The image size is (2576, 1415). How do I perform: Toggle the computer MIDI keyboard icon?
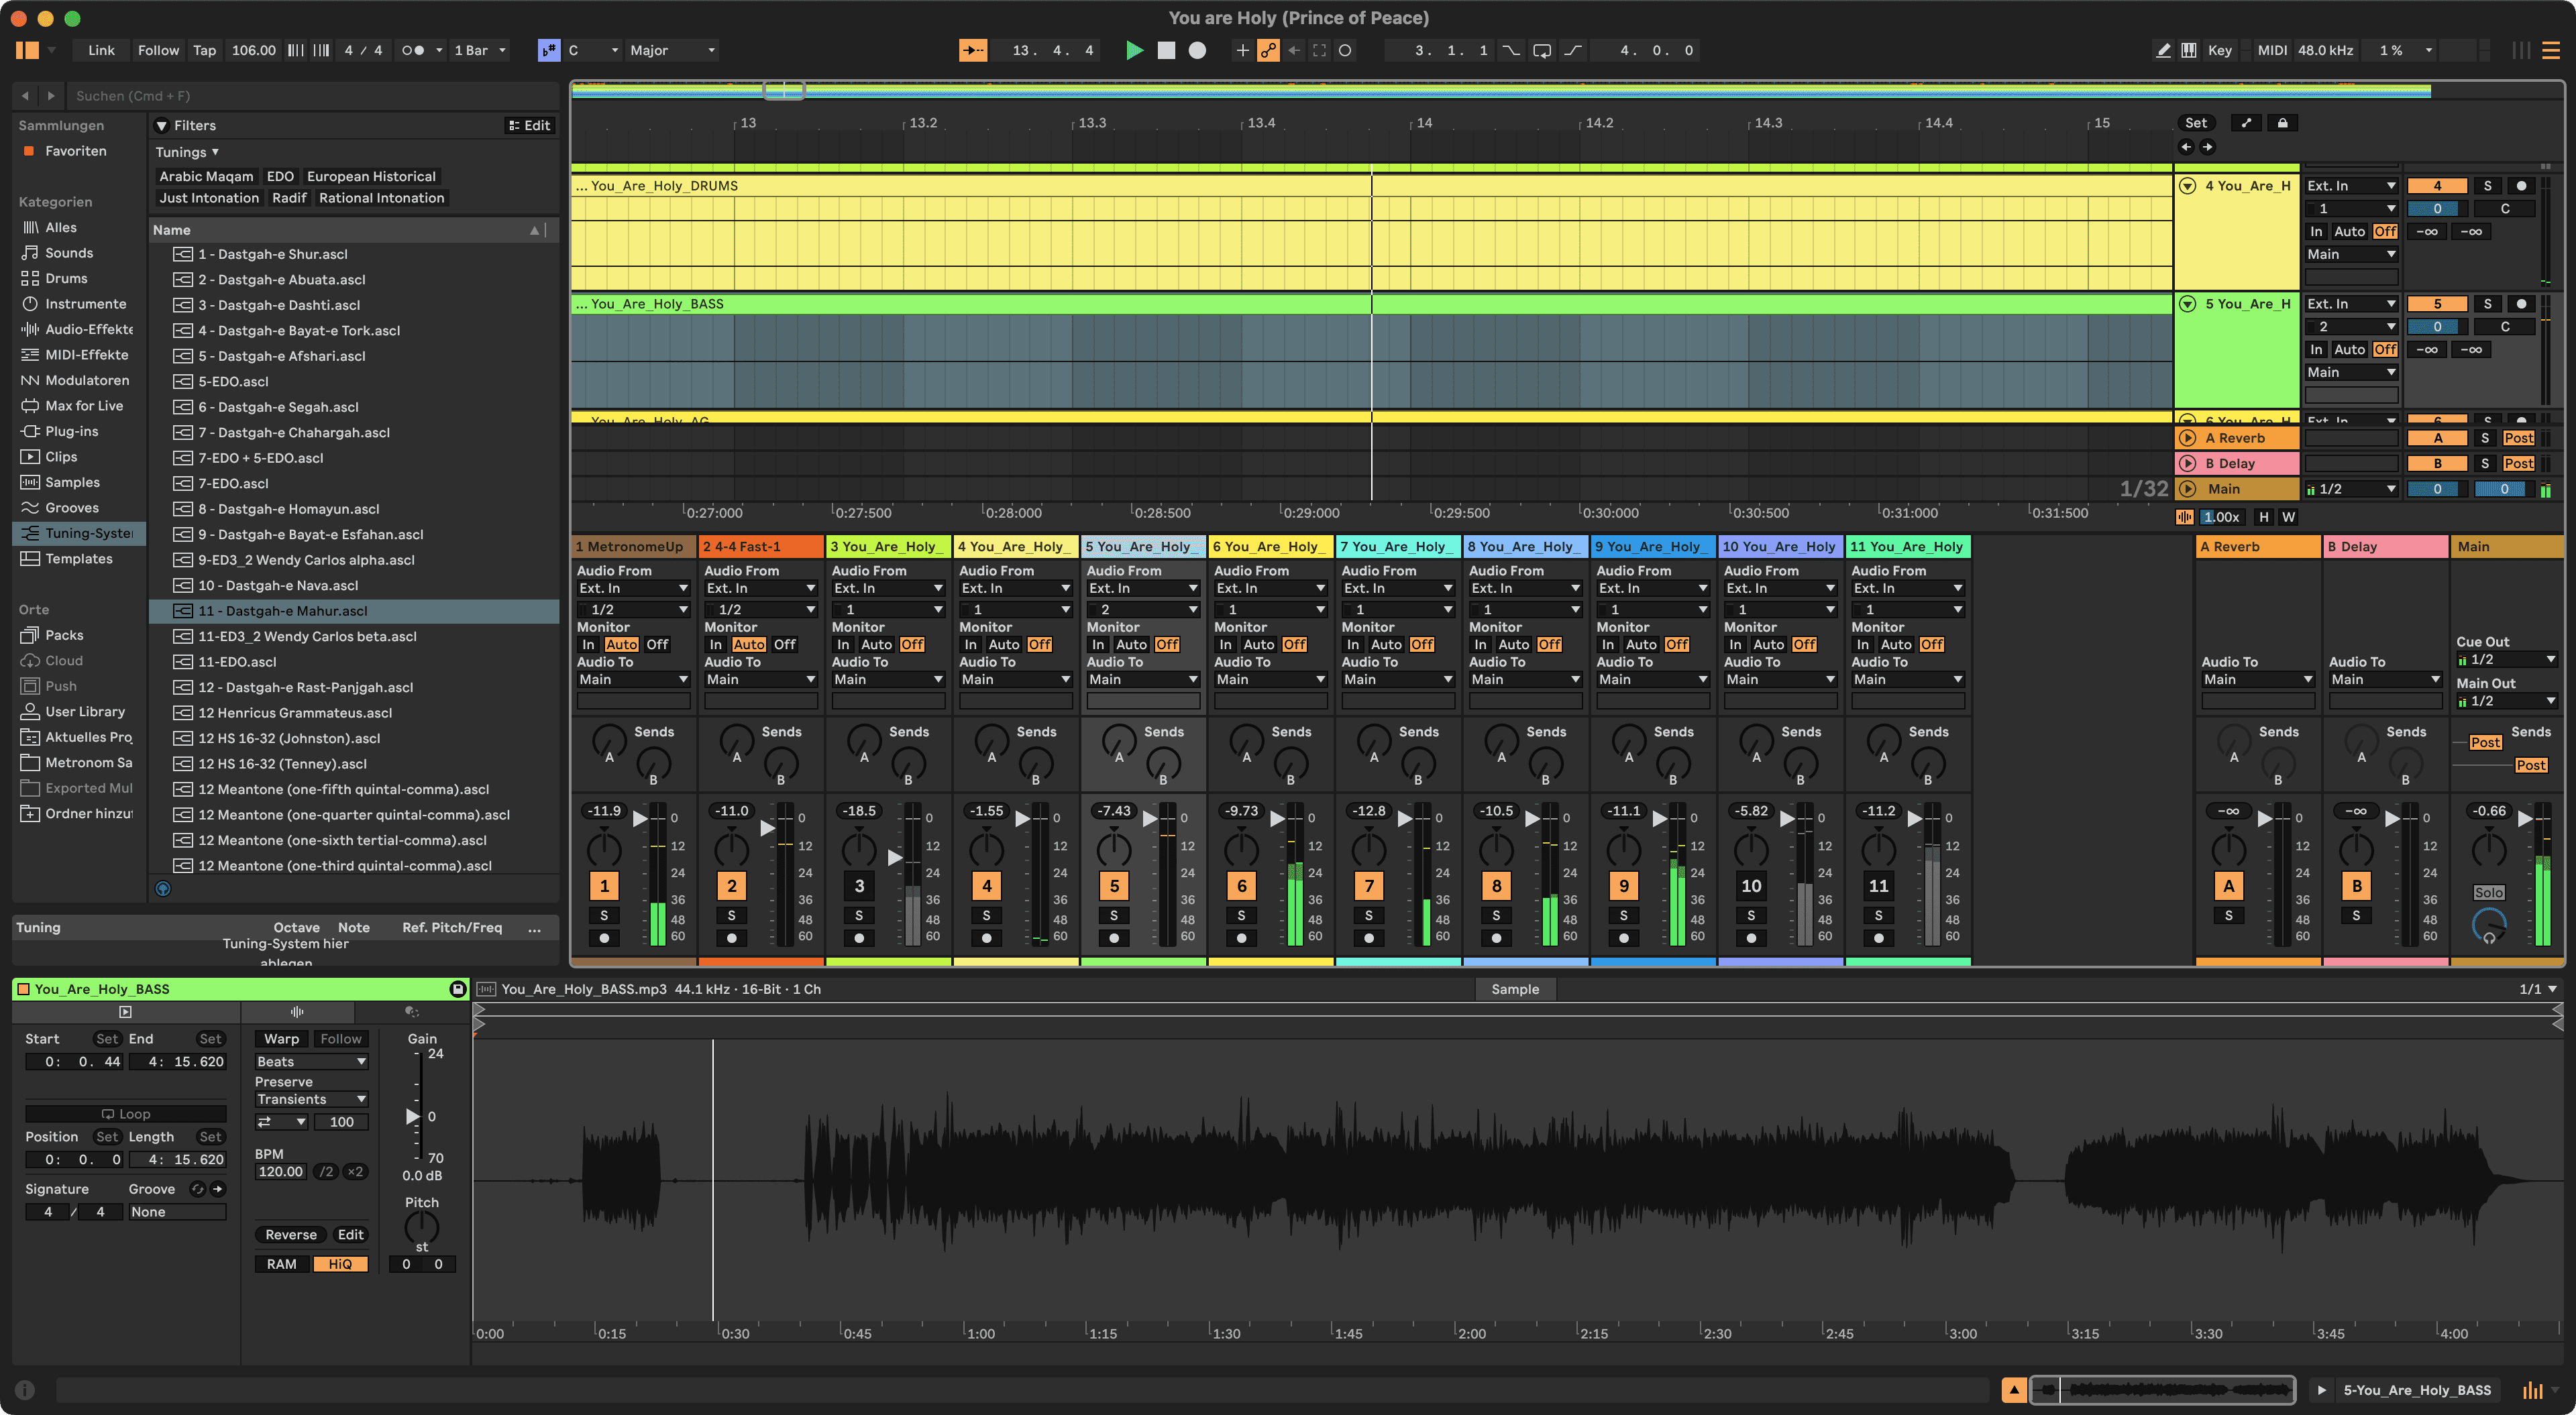pos(2189,50)
